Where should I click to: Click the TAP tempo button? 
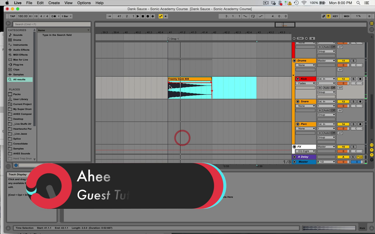[13, 16]
